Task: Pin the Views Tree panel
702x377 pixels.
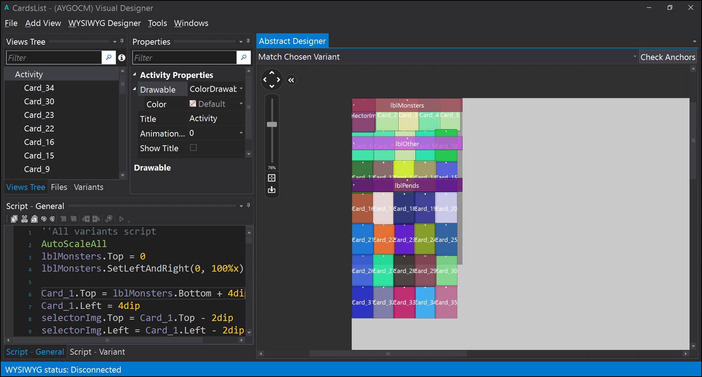Action: pos(122,41)
